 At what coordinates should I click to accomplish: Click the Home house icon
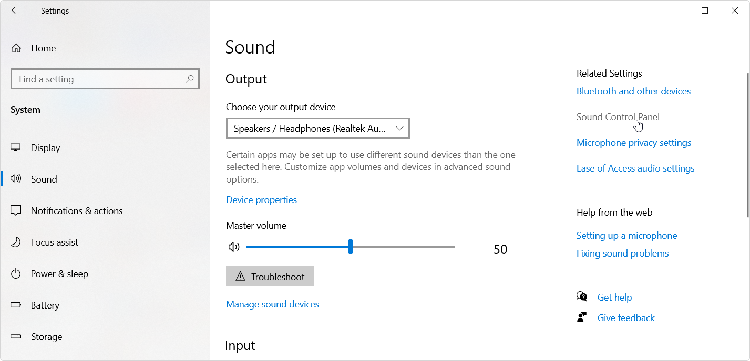tap(16, 48)
